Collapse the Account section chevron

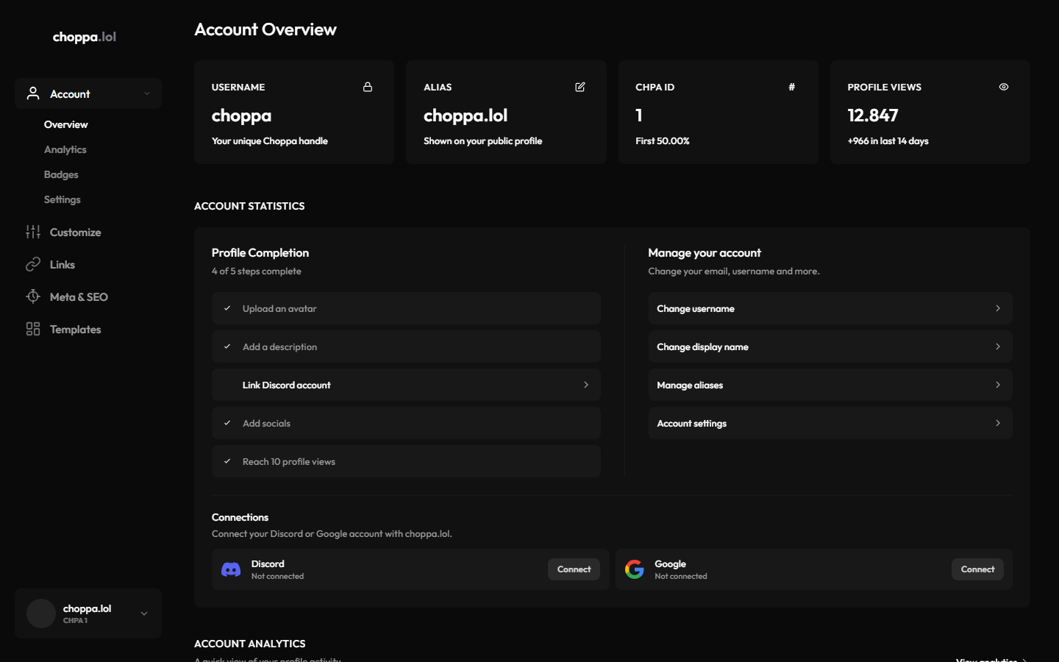[146, 93]
